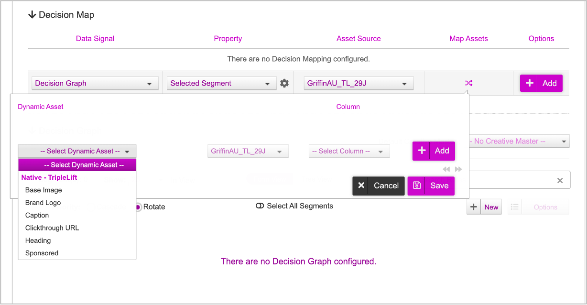This screenshot has width=587, height=305.
Task: Select the Rotate radio button
Action: 138,207
